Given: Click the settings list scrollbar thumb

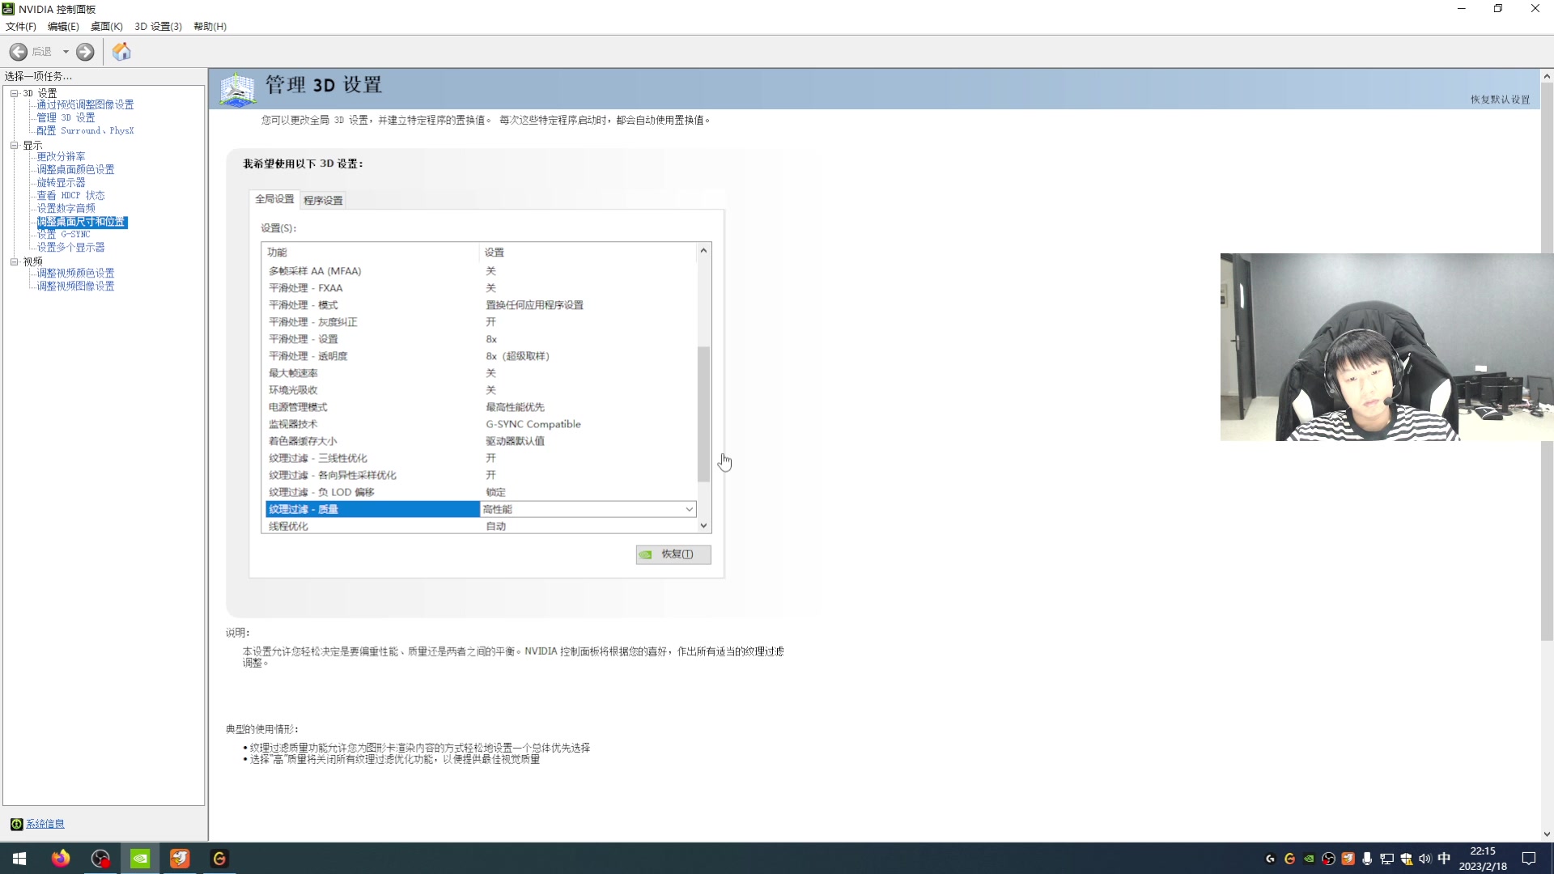Looking at the screenshot, I should [703, 414].
